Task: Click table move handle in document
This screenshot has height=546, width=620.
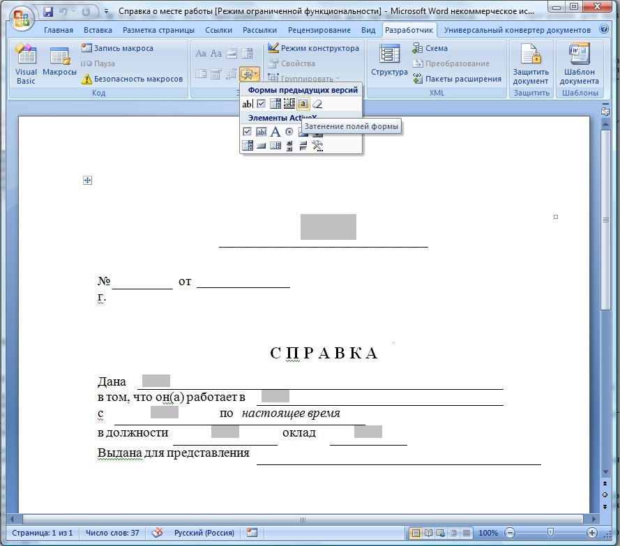Action: (87, 181)
